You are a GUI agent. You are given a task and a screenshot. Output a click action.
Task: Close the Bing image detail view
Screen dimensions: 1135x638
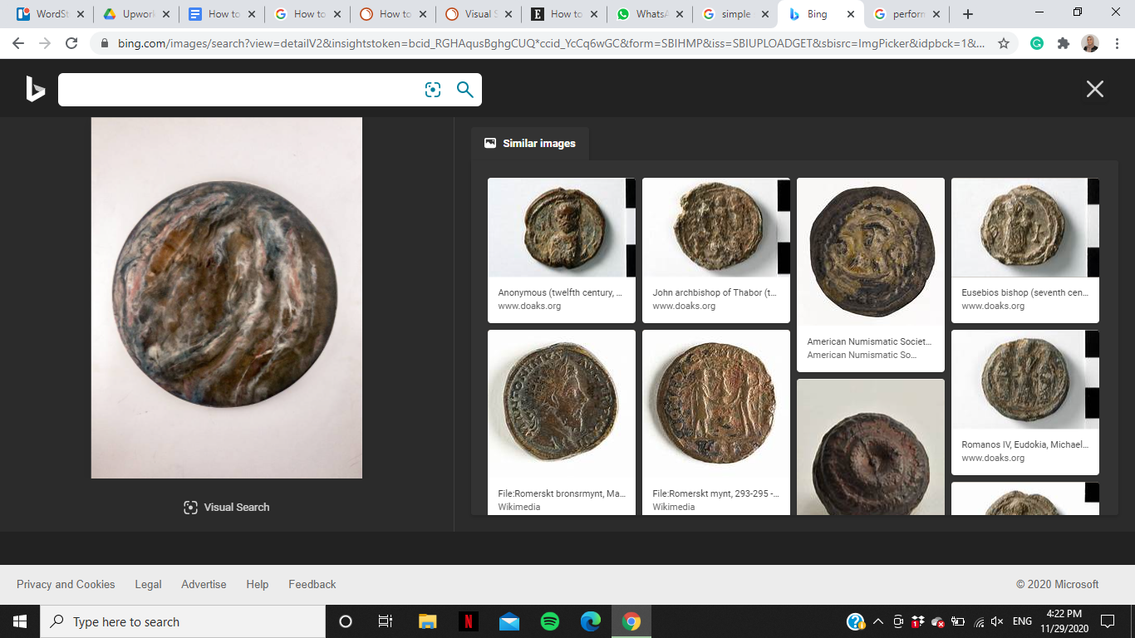click(x=1095, y=89)
